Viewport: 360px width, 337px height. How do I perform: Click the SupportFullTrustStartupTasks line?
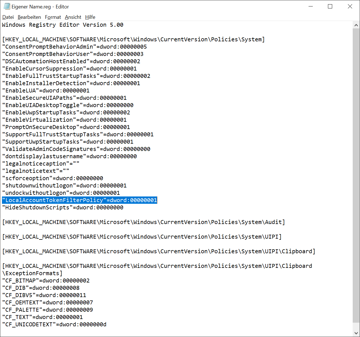coord(78,134)
